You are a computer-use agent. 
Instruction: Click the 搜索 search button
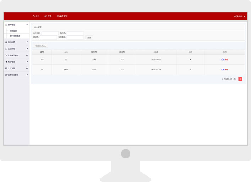89,38
